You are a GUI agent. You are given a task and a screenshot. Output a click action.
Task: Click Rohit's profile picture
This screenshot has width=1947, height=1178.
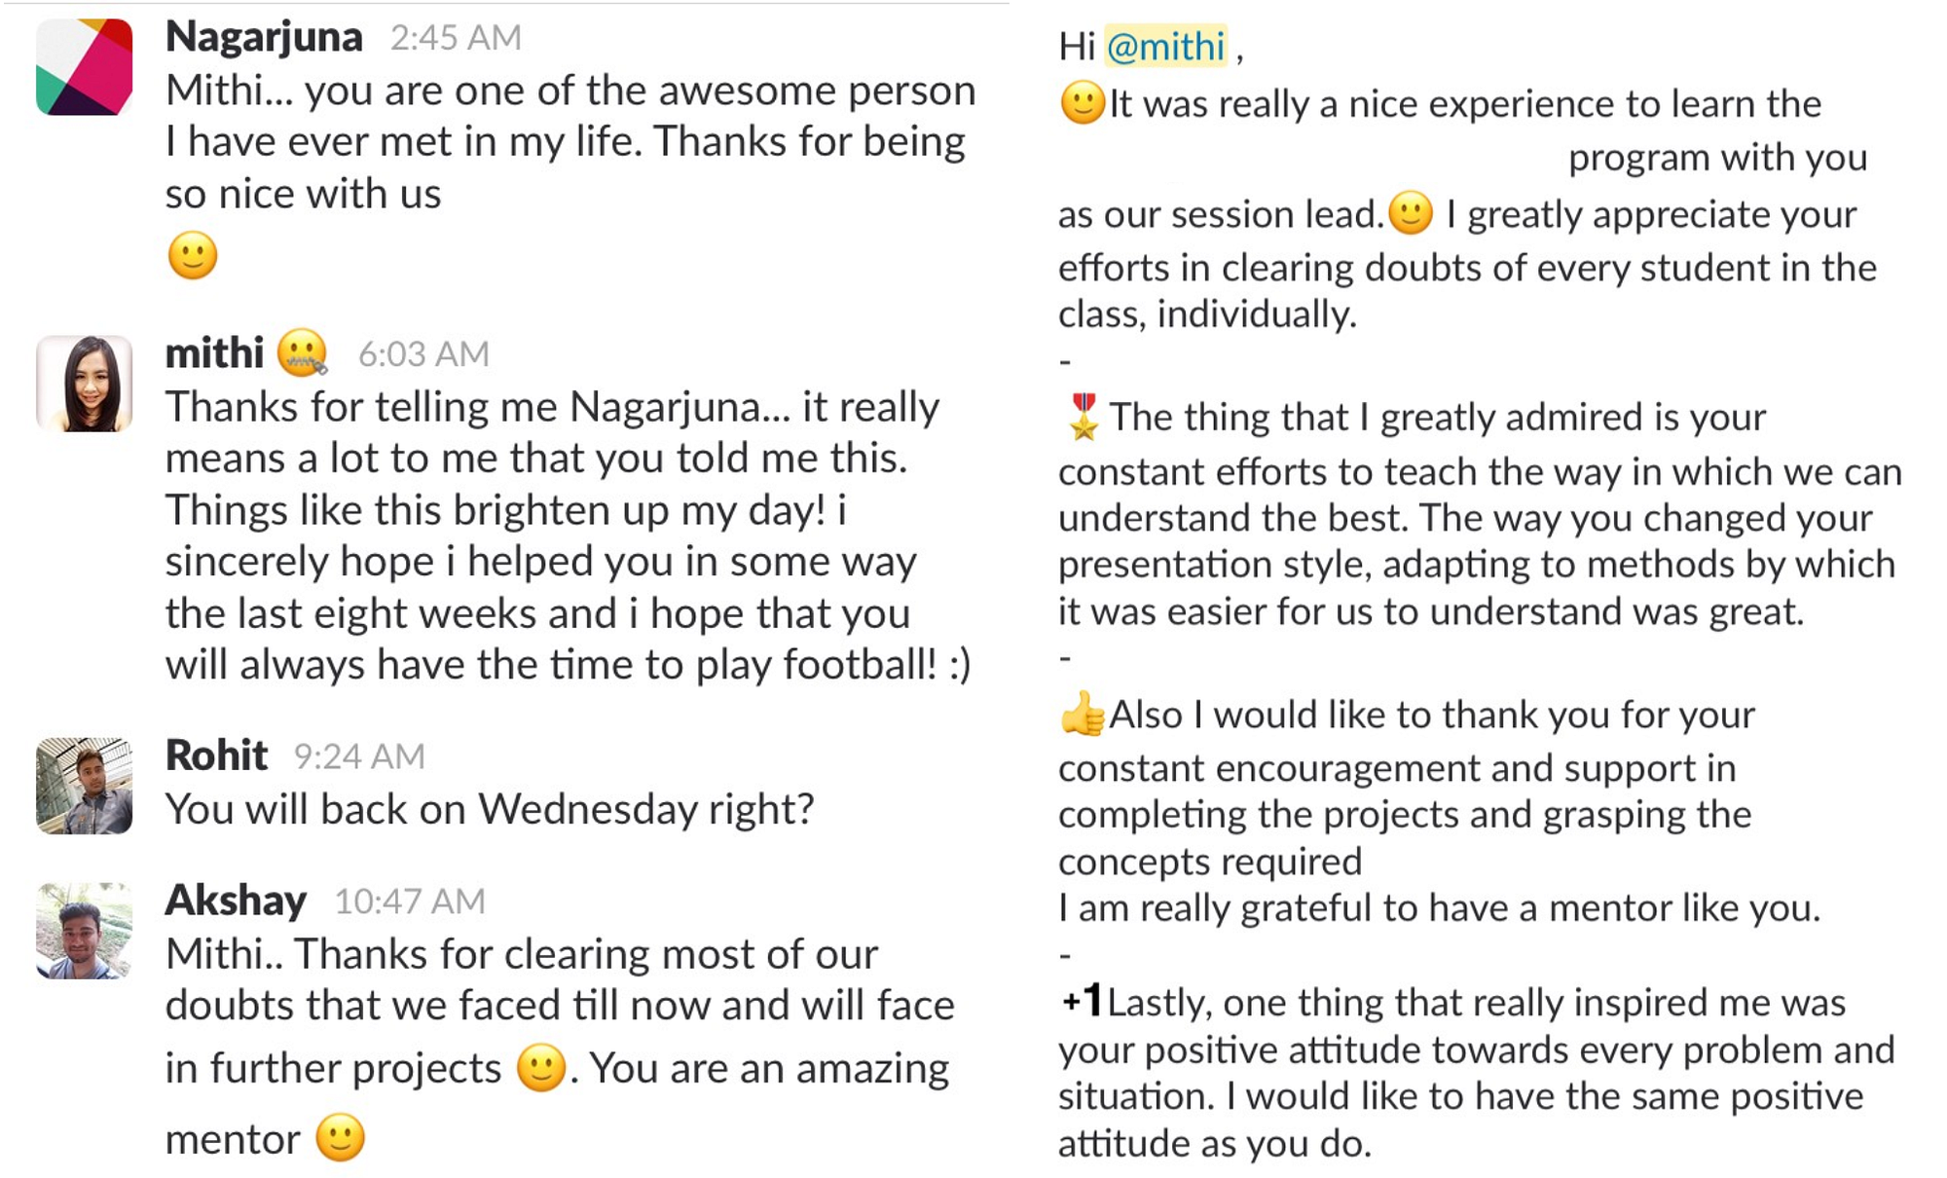coord(84,785)
